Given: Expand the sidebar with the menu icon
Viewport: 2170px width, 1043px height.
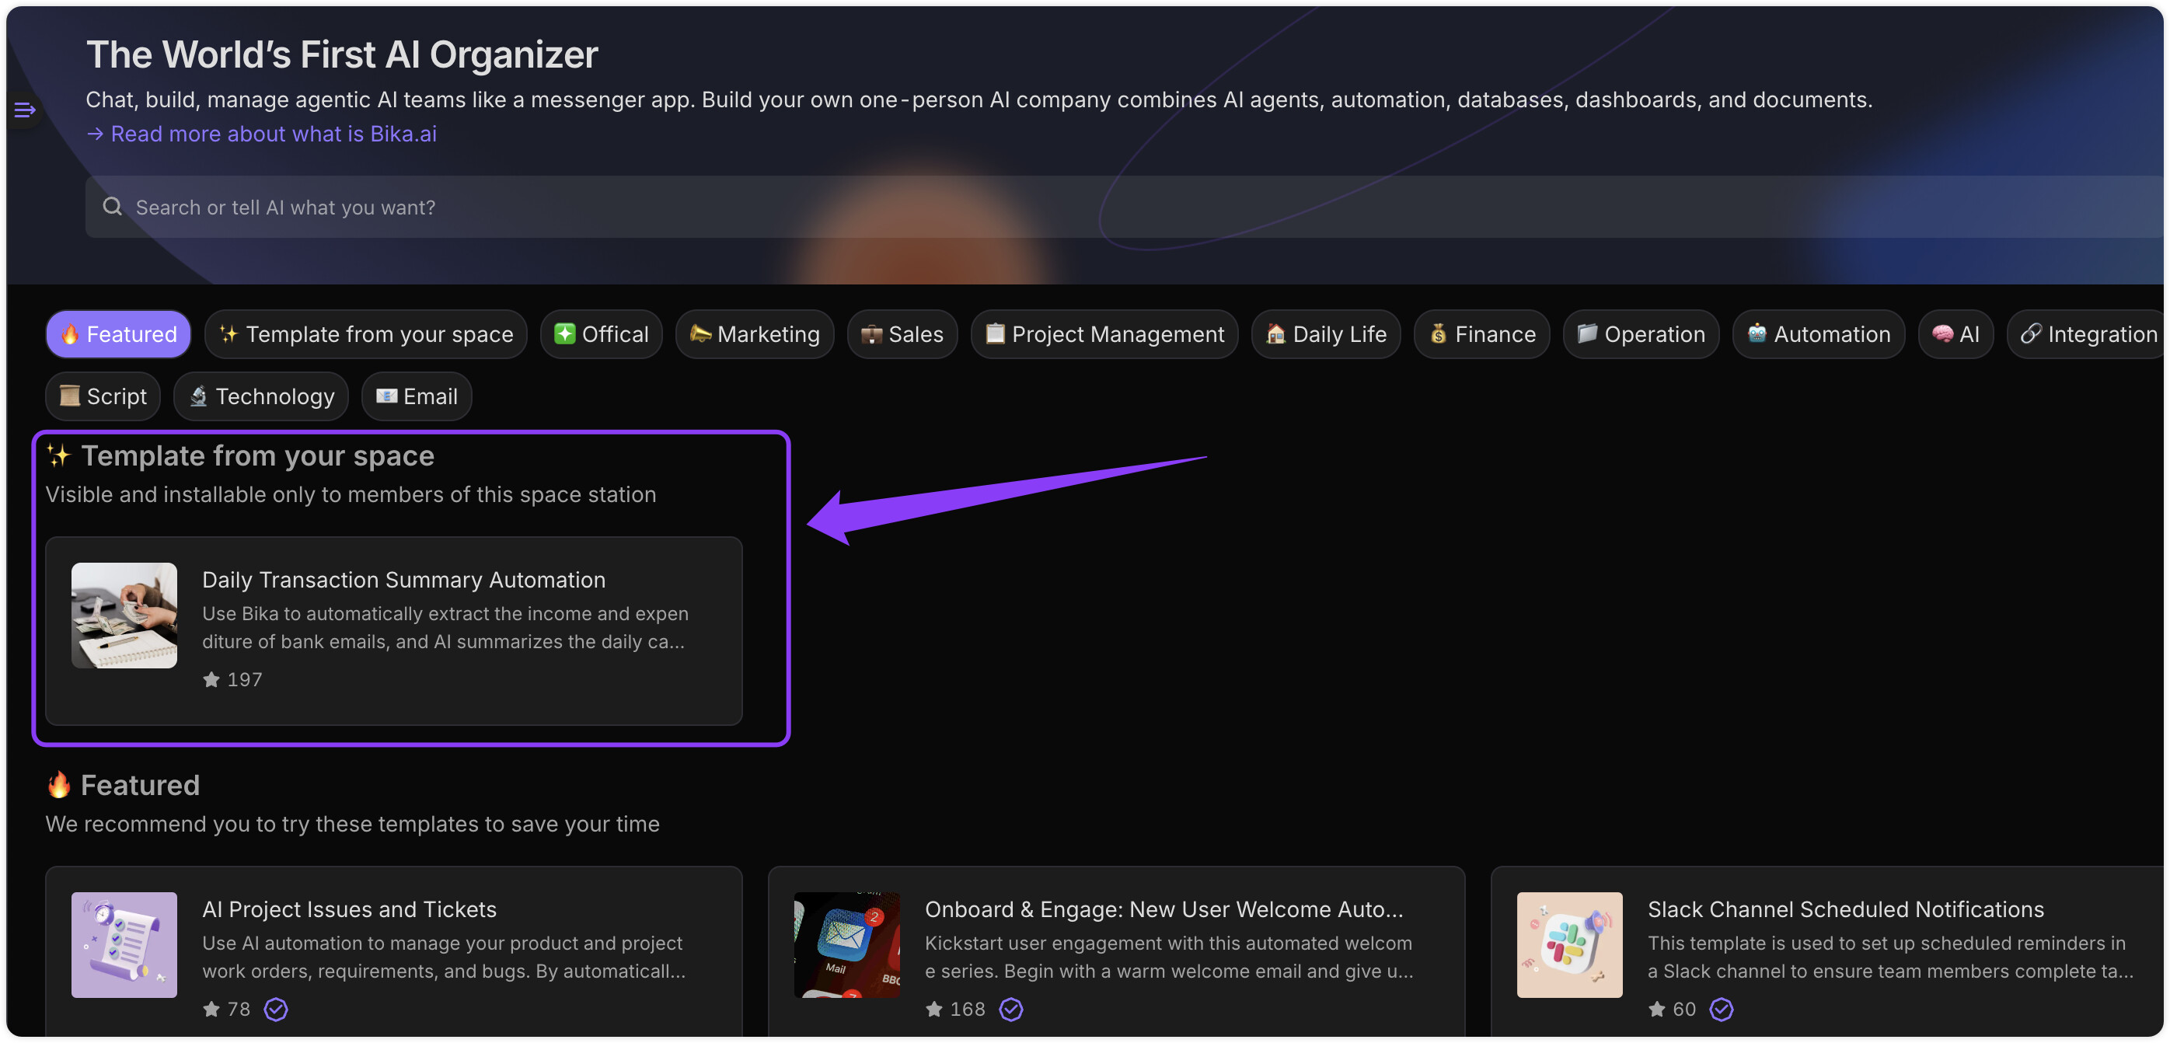Looking at the screenshot, I should click(x=24, y=110).
